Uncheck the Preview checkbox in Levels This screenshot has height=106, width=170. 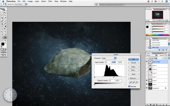coord(129,86)
